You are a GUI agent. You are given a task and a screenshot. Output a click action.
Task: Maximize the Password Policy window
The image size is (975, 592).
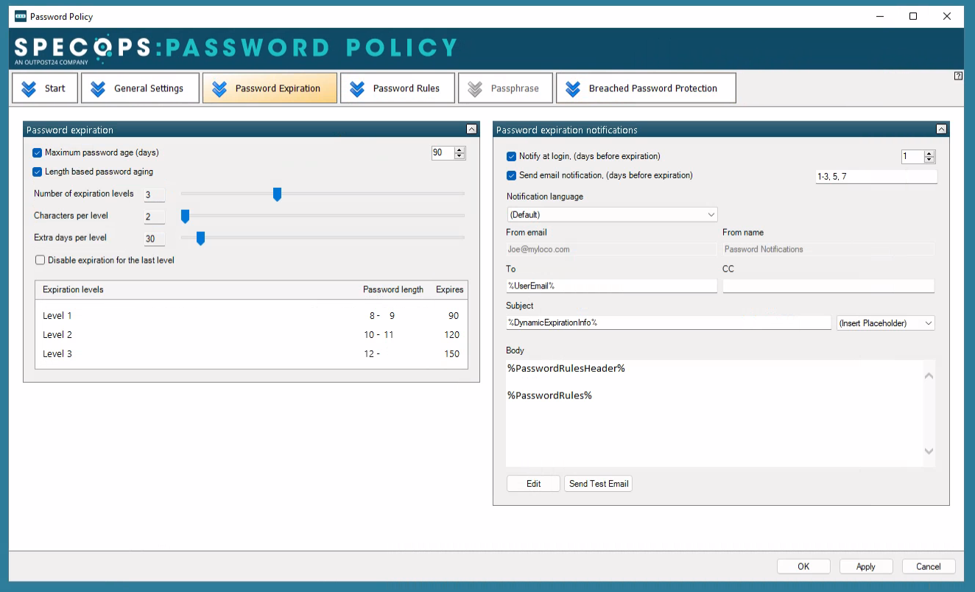(x=913, y=16)
